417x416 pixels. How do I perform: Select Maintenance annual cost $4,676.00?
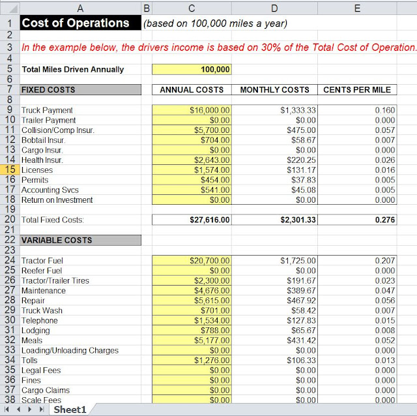point(192,290)
